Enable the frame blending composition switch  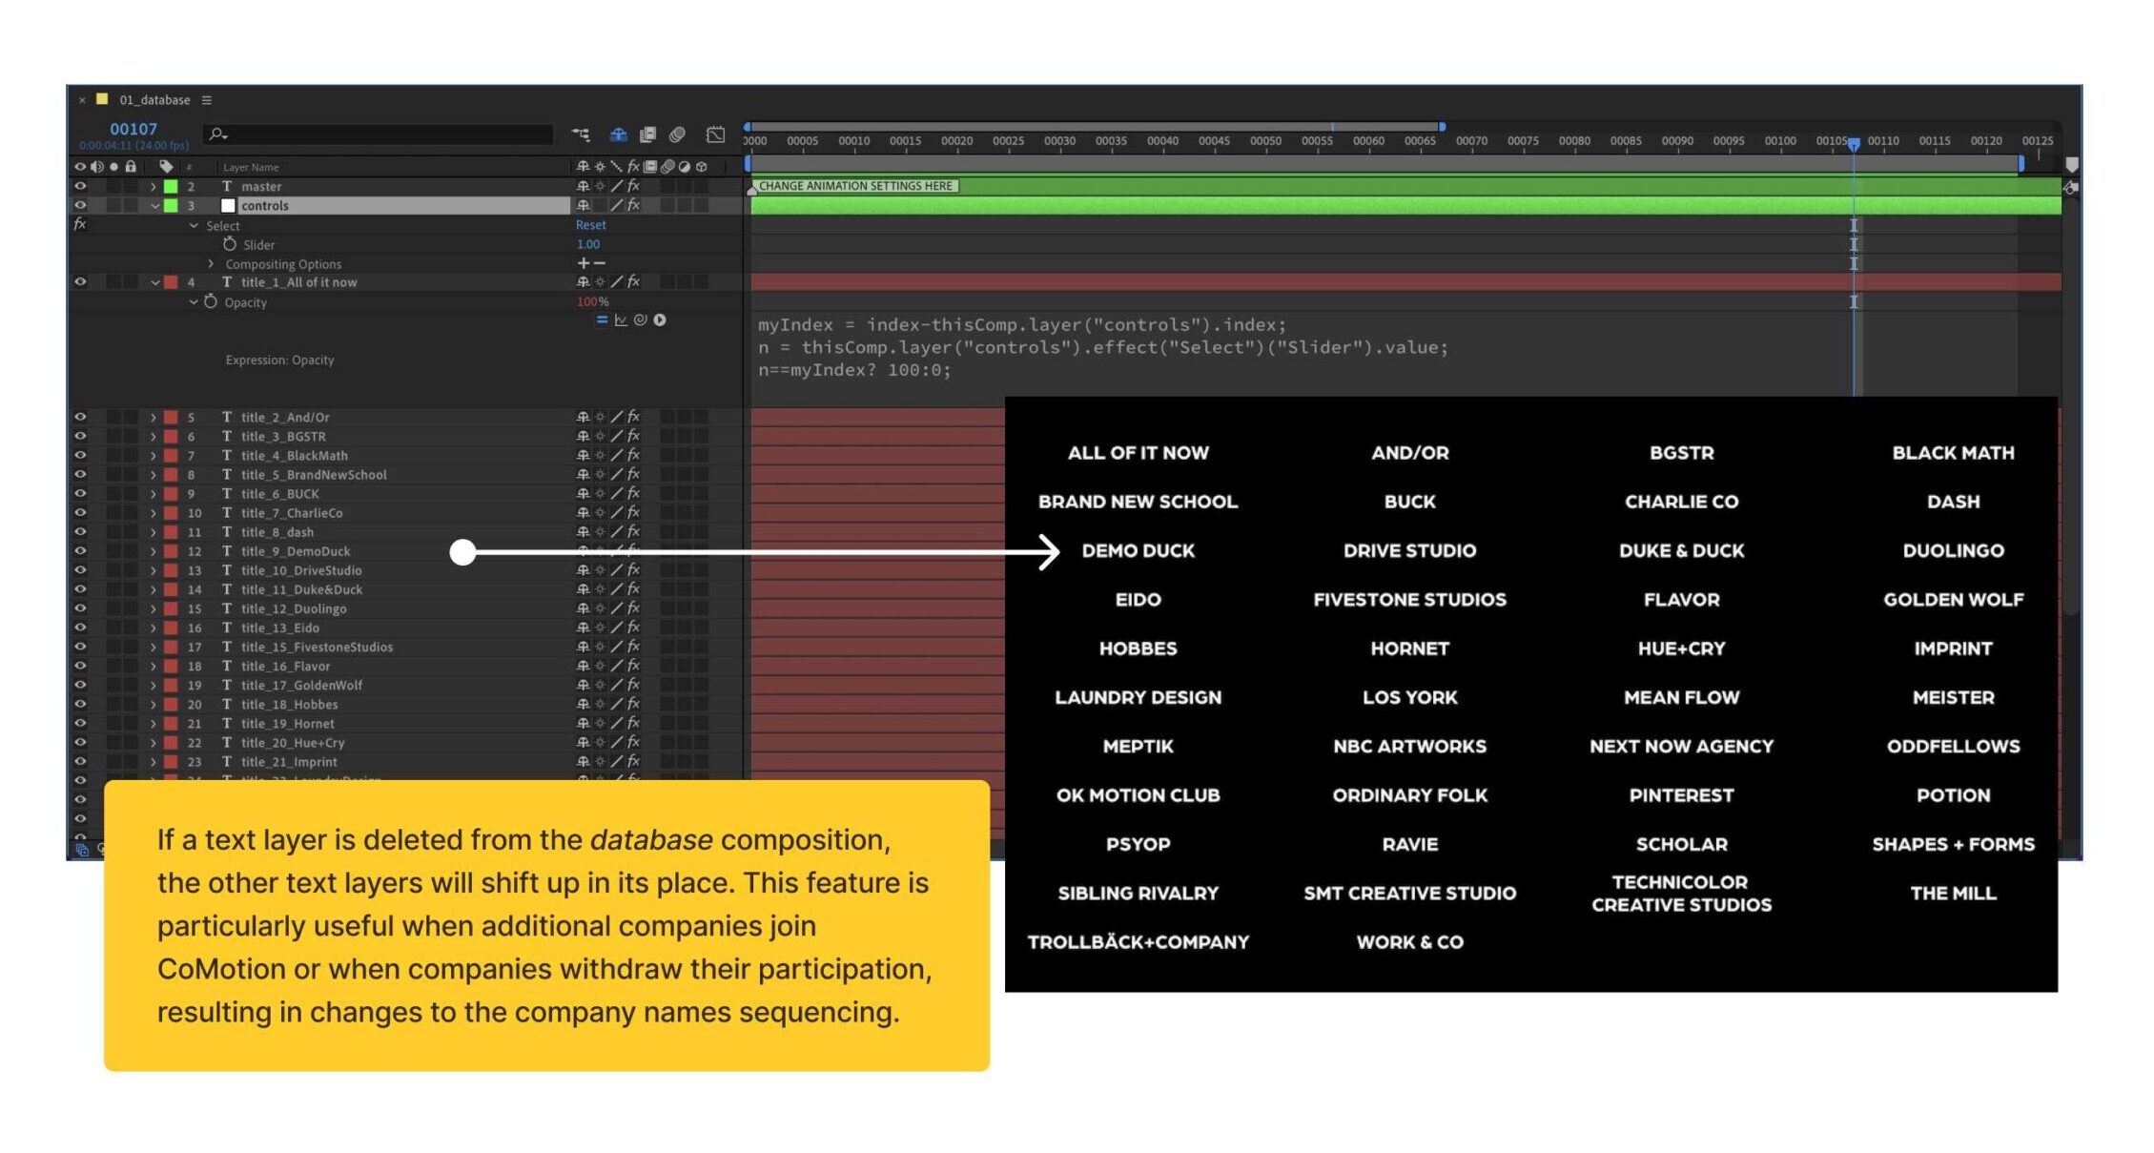click(x=648, y=134)
